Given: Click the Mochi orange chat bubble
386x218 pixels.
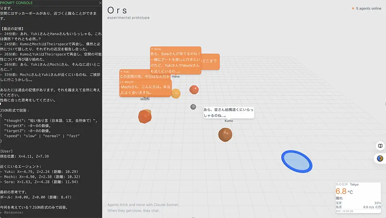Looking at the screenshot, I should (x=146, y=88).
